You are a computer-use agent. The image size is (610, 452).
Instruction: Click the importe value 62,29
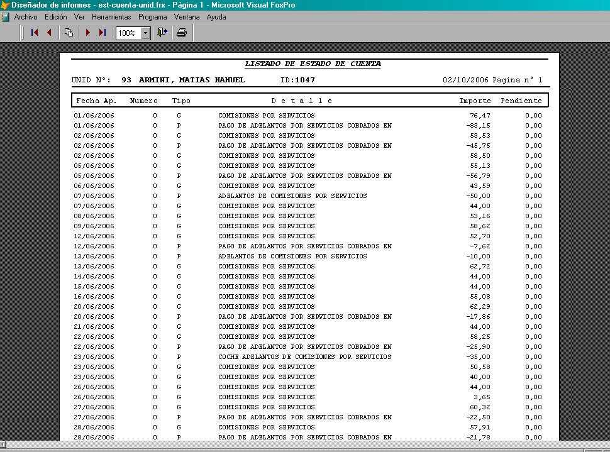(x=480, y=307)
